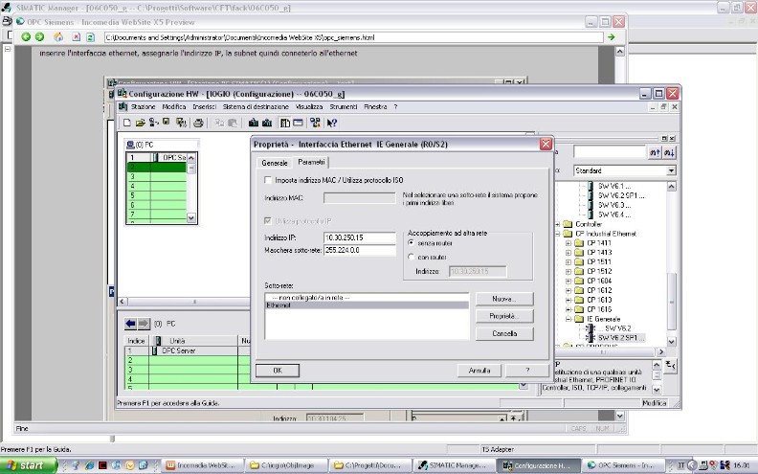Click the Maschera sotto-rete input field

pos(360,250)
